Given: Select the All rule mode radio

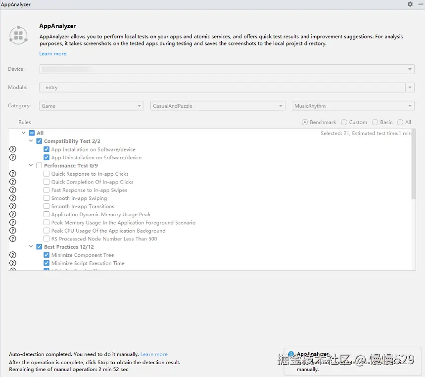Looking at the screenshot, I should coord(400,122).
